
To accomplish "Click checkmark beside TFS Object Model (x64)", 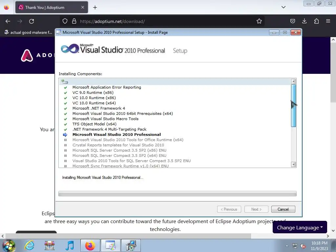I will 65,124.
